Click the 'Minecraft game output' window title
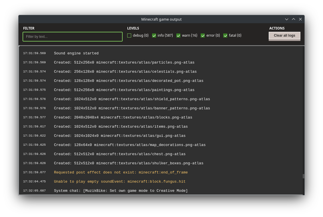The image size is (323, 217). click(161, 19)
